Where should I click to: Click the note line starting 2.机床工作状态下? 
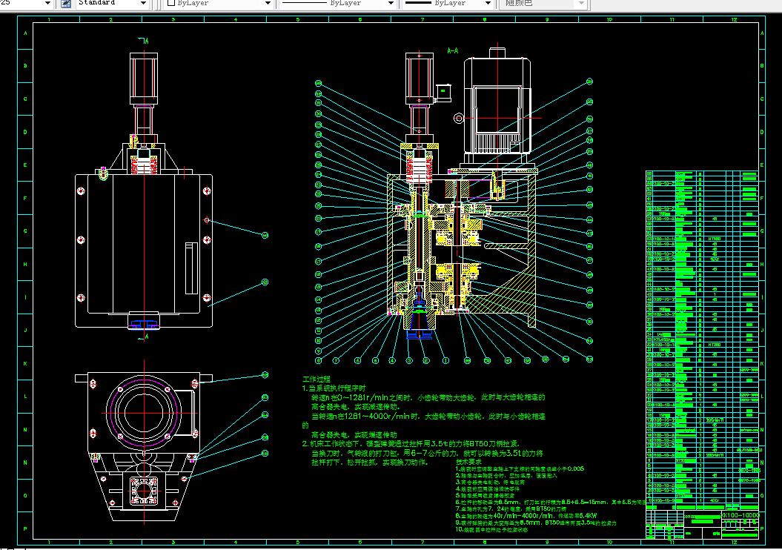pyautogui.click(x=411, y=443)
